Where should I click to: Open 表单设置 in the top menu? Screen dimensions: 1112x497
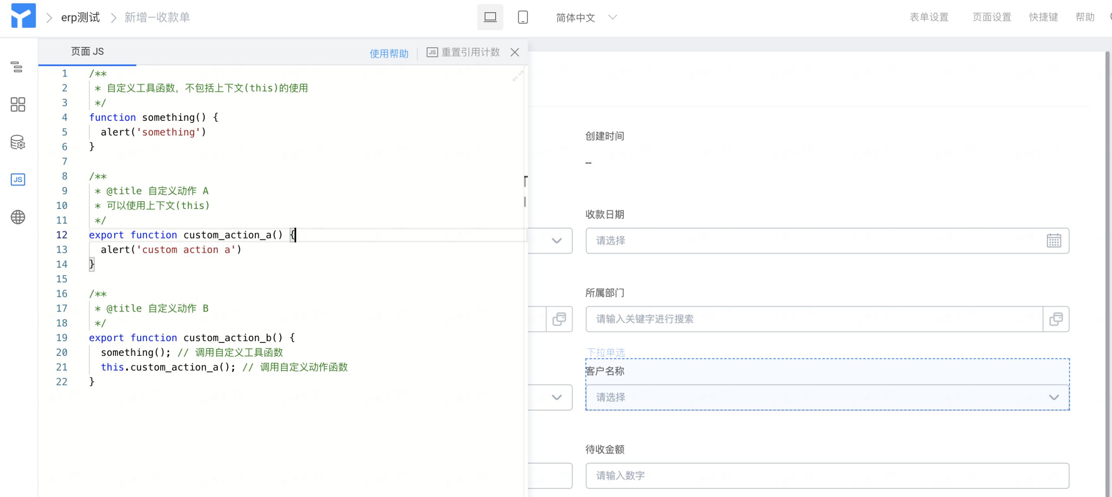tap(929, 17)
